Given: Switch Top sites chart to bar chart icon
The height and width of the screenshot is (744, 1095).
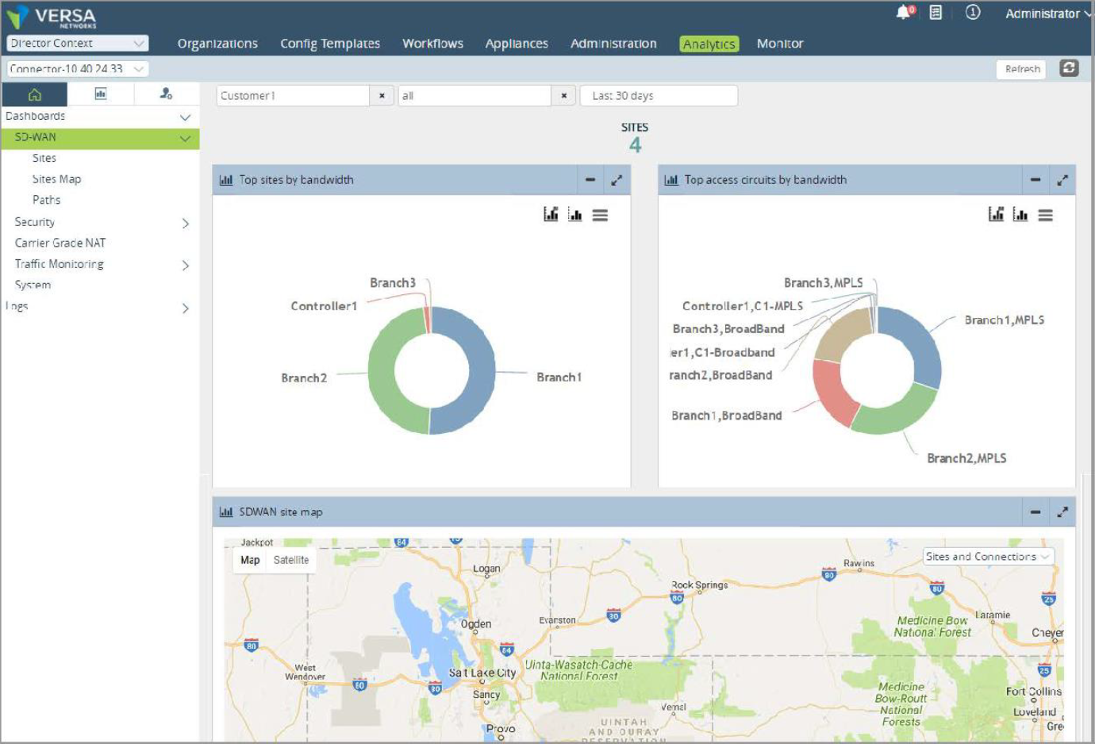Looking at the screenshot, I should coord(575,214).
